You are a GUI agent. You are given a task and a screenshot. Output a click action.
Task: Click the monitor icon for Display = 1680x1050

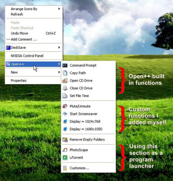[65, 129]
